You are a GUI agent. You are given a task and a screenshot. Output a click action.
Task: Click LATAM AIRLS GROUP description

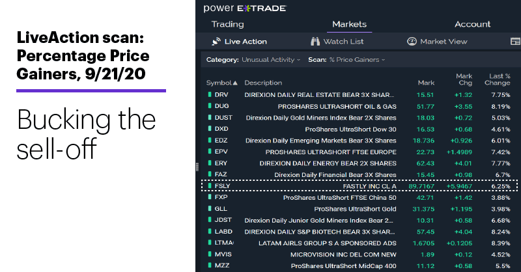coord(328,243)
